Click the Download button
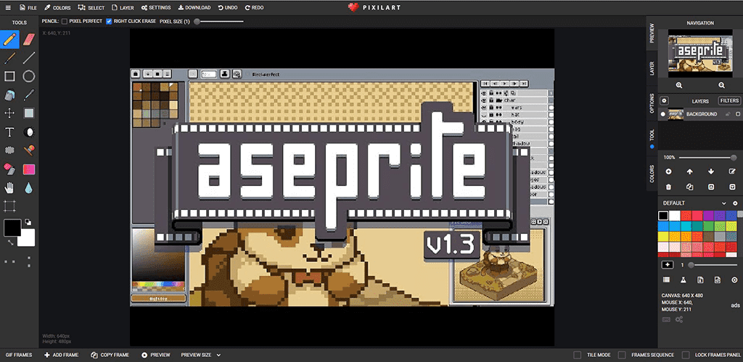Viewport: 743px width, 362px height. coord(194,7)
